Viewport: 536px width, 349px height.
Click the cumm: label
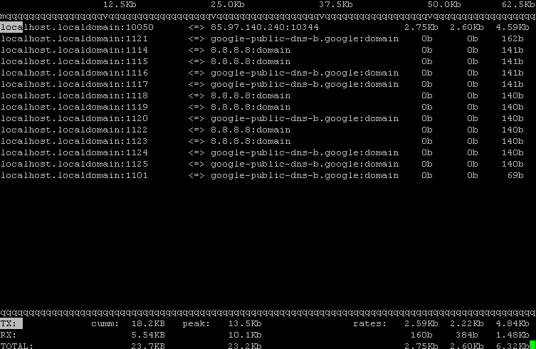click(x=105, y=323)
